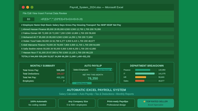Click the green maximize window dot
The width and height of the screenshot is (198, 111).
click(32, 7)
